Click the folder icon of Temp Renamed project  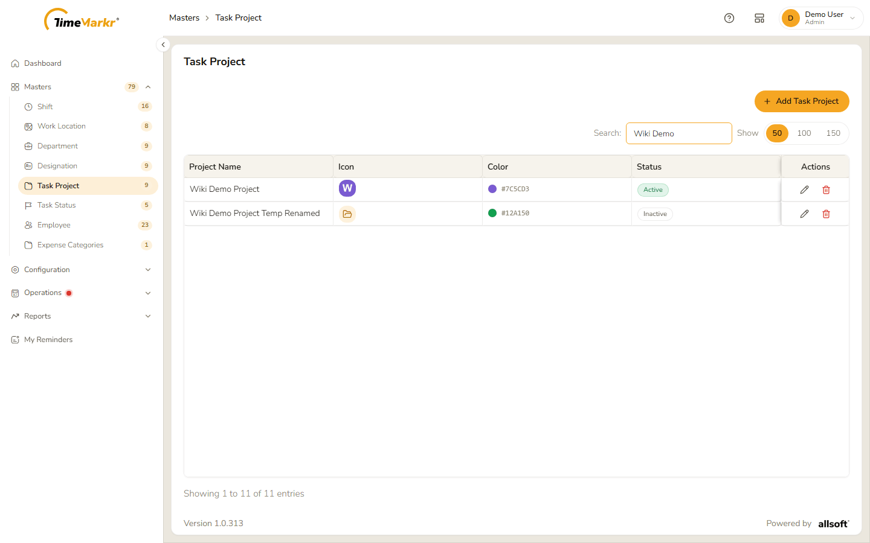pos(347,214)
